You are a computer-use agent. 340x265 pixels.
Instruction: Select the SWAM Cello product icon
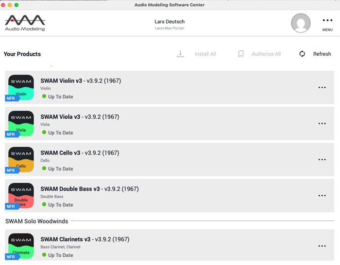(21, 160)
